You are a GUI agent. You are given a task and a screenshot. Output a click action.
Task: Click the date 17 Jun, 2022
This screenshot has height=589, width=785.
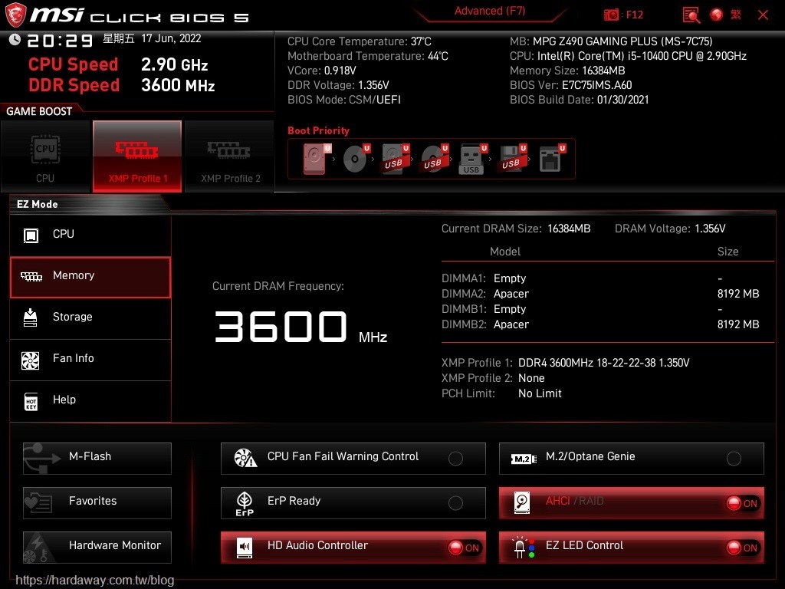[x=171, y=38]
